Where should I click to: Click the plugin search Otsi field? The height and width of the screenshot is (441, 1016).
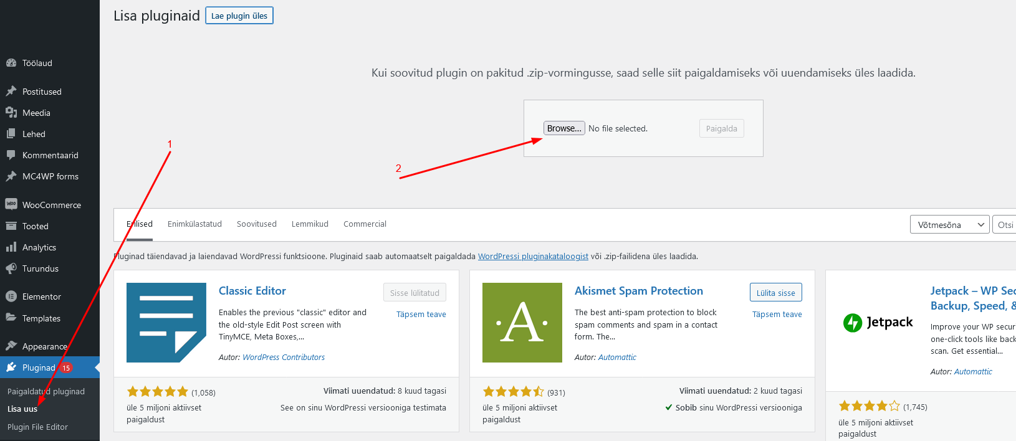coord(1004,225)
